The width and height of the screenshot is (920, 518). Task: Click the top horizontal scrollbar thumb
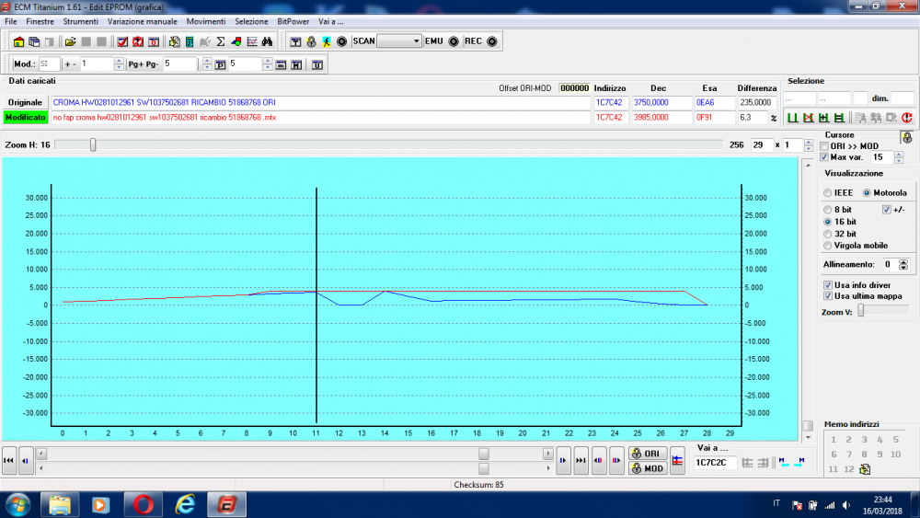click(484, 454)
